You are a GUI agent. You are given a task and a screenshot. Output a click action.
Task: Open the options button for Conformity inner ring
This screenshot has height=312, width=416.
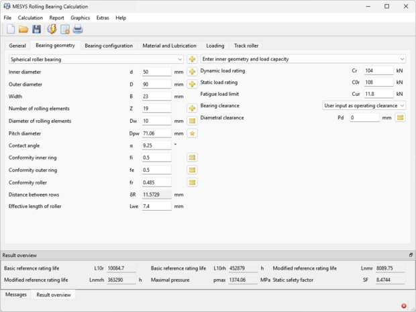[192, 158]
